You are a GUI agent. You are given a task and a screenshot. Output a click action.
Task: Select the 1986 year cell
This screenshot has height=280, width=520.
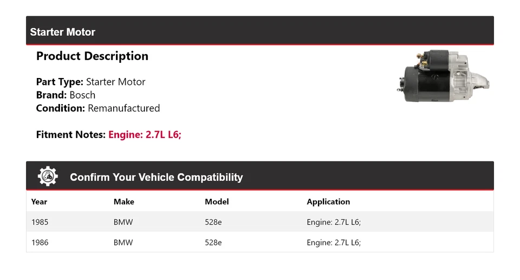40,243
